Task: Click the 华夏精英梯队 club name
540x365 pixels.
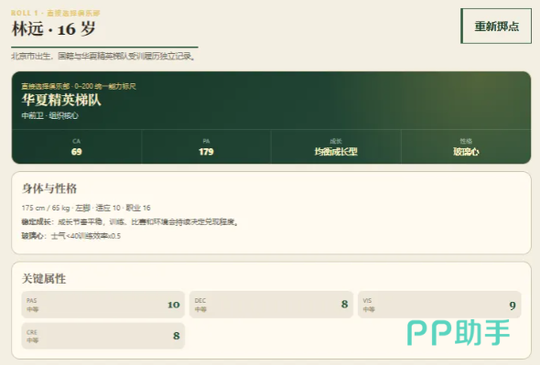Action: tap(61, 100)
